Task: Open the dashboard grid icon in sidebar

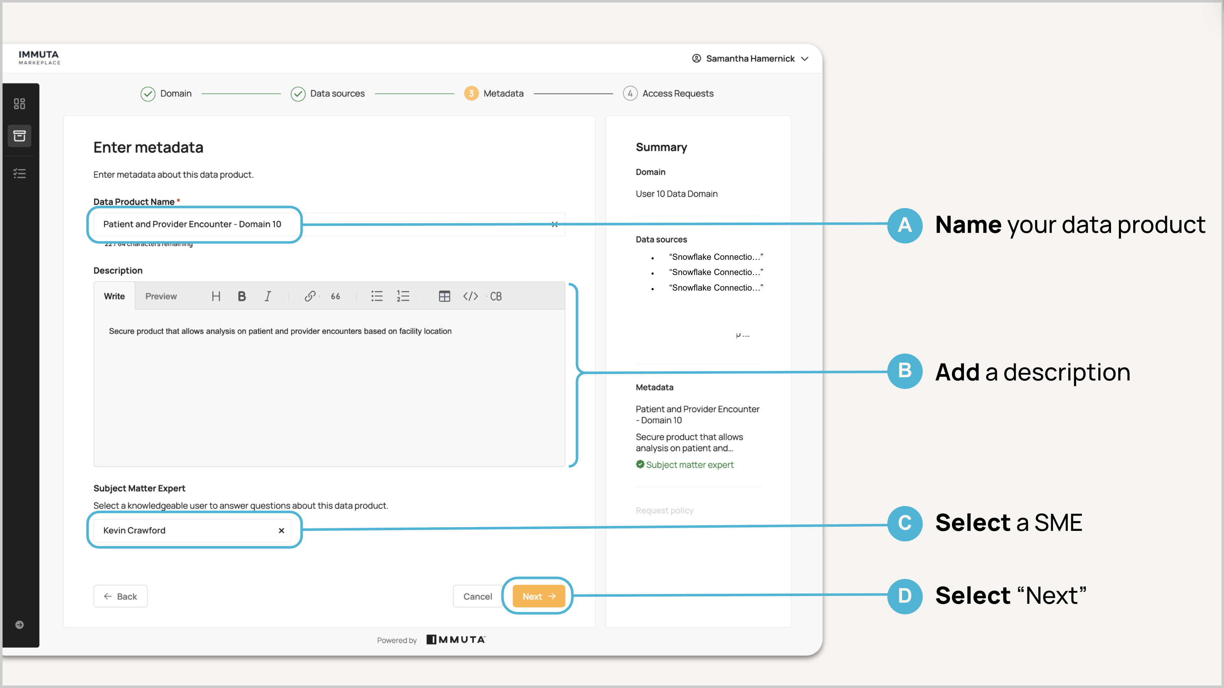Action: 19,104
